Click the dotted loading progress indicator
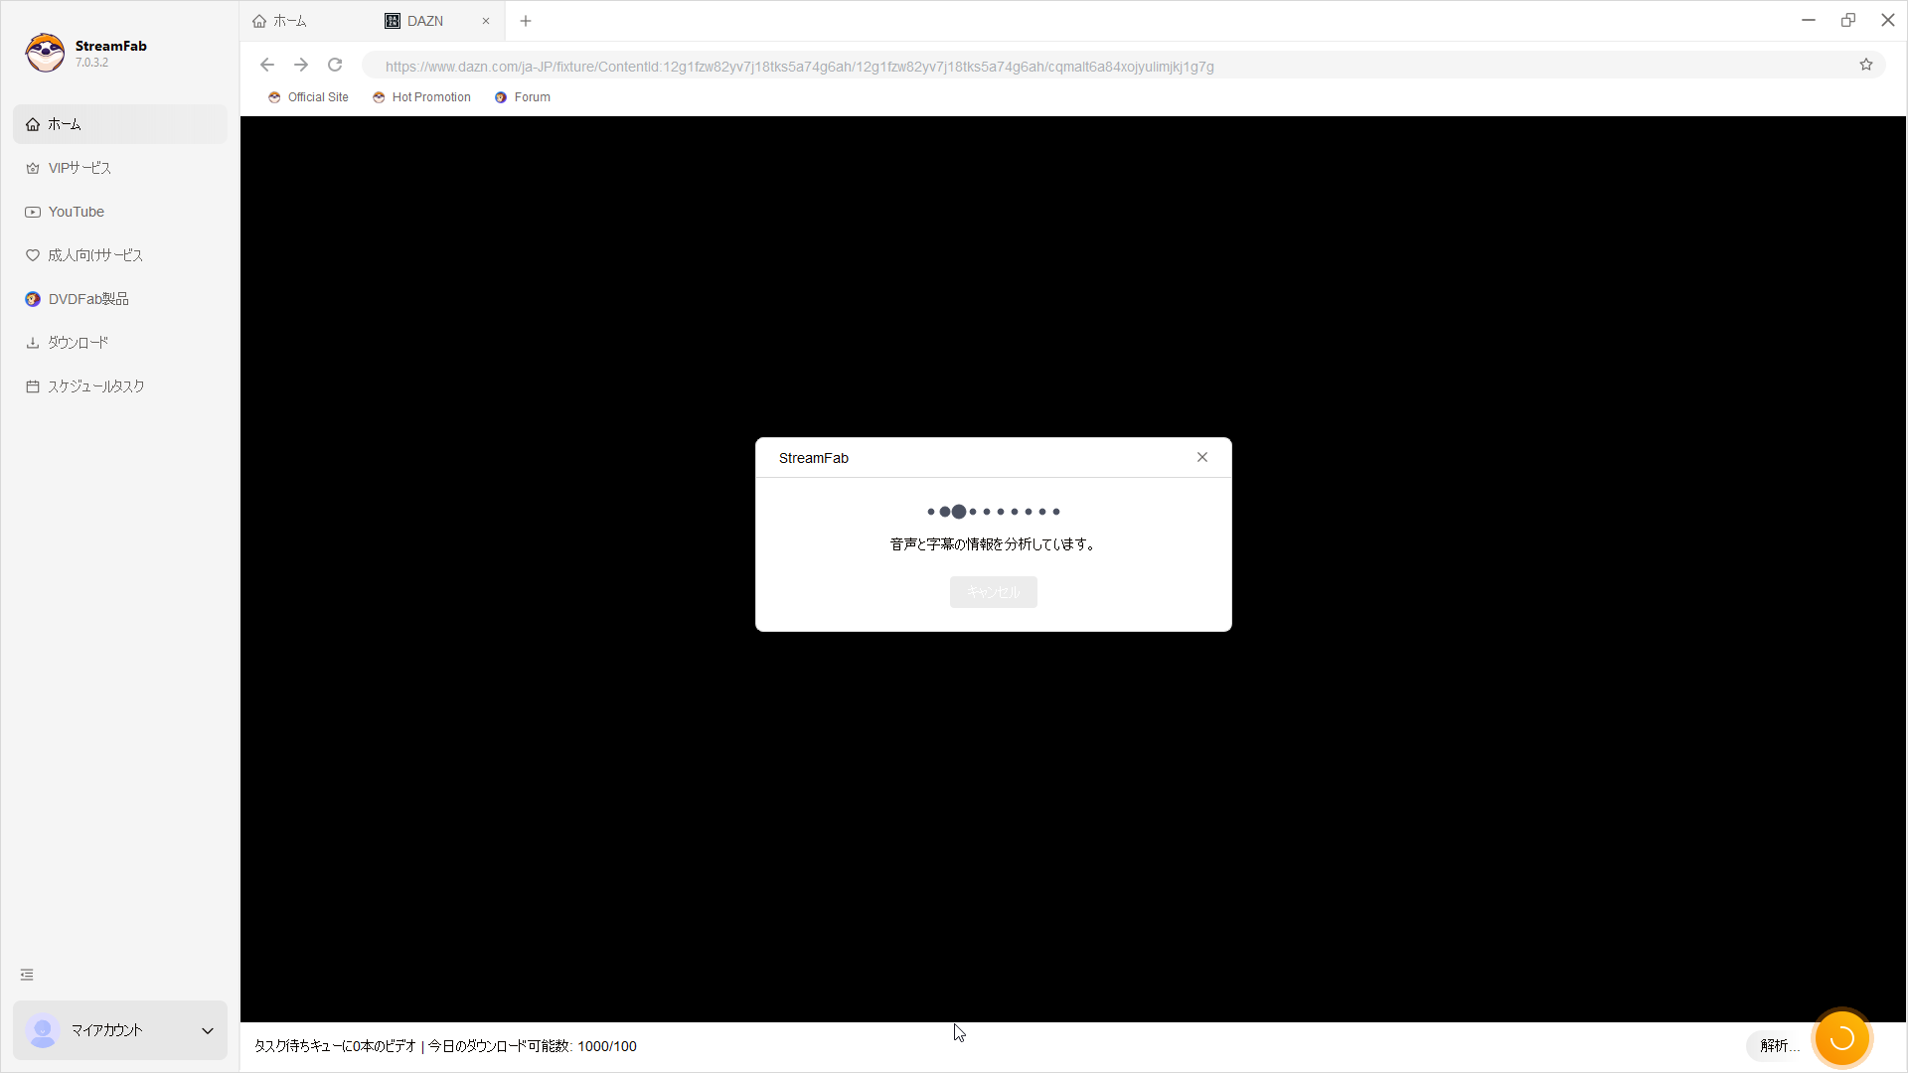Image resolution: width=1908 pixels, height=1073 pixels. 994,512
